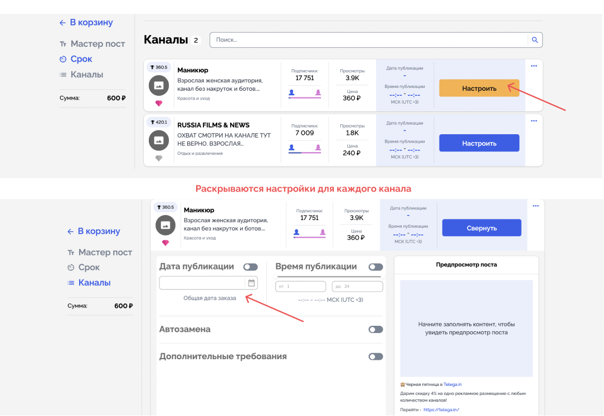Collapse settings with the Свернуть button

481,228
